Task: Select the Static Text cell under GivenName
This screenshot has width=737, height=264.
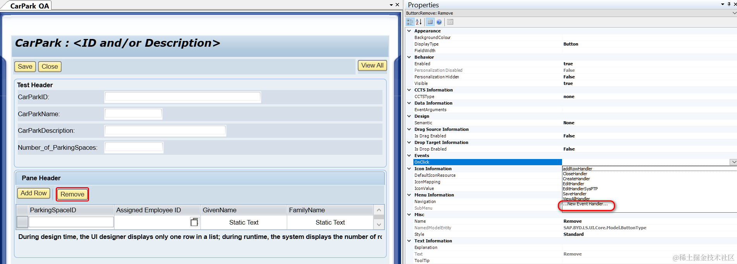Action: (x=244, y=222)
